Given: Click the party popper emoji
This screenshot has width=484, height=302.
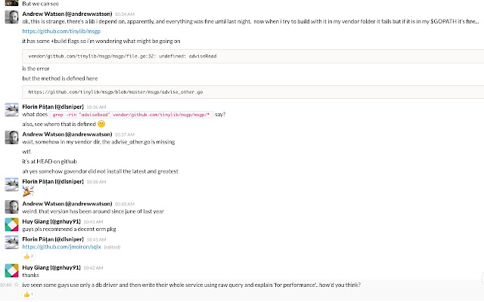Looking at the screenshot, I should [28, 191].
